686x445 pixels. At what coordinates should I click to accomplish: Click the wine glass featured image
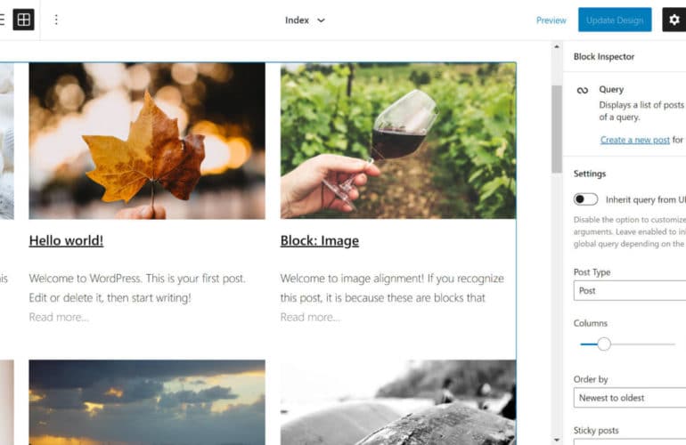pos(398,141)
